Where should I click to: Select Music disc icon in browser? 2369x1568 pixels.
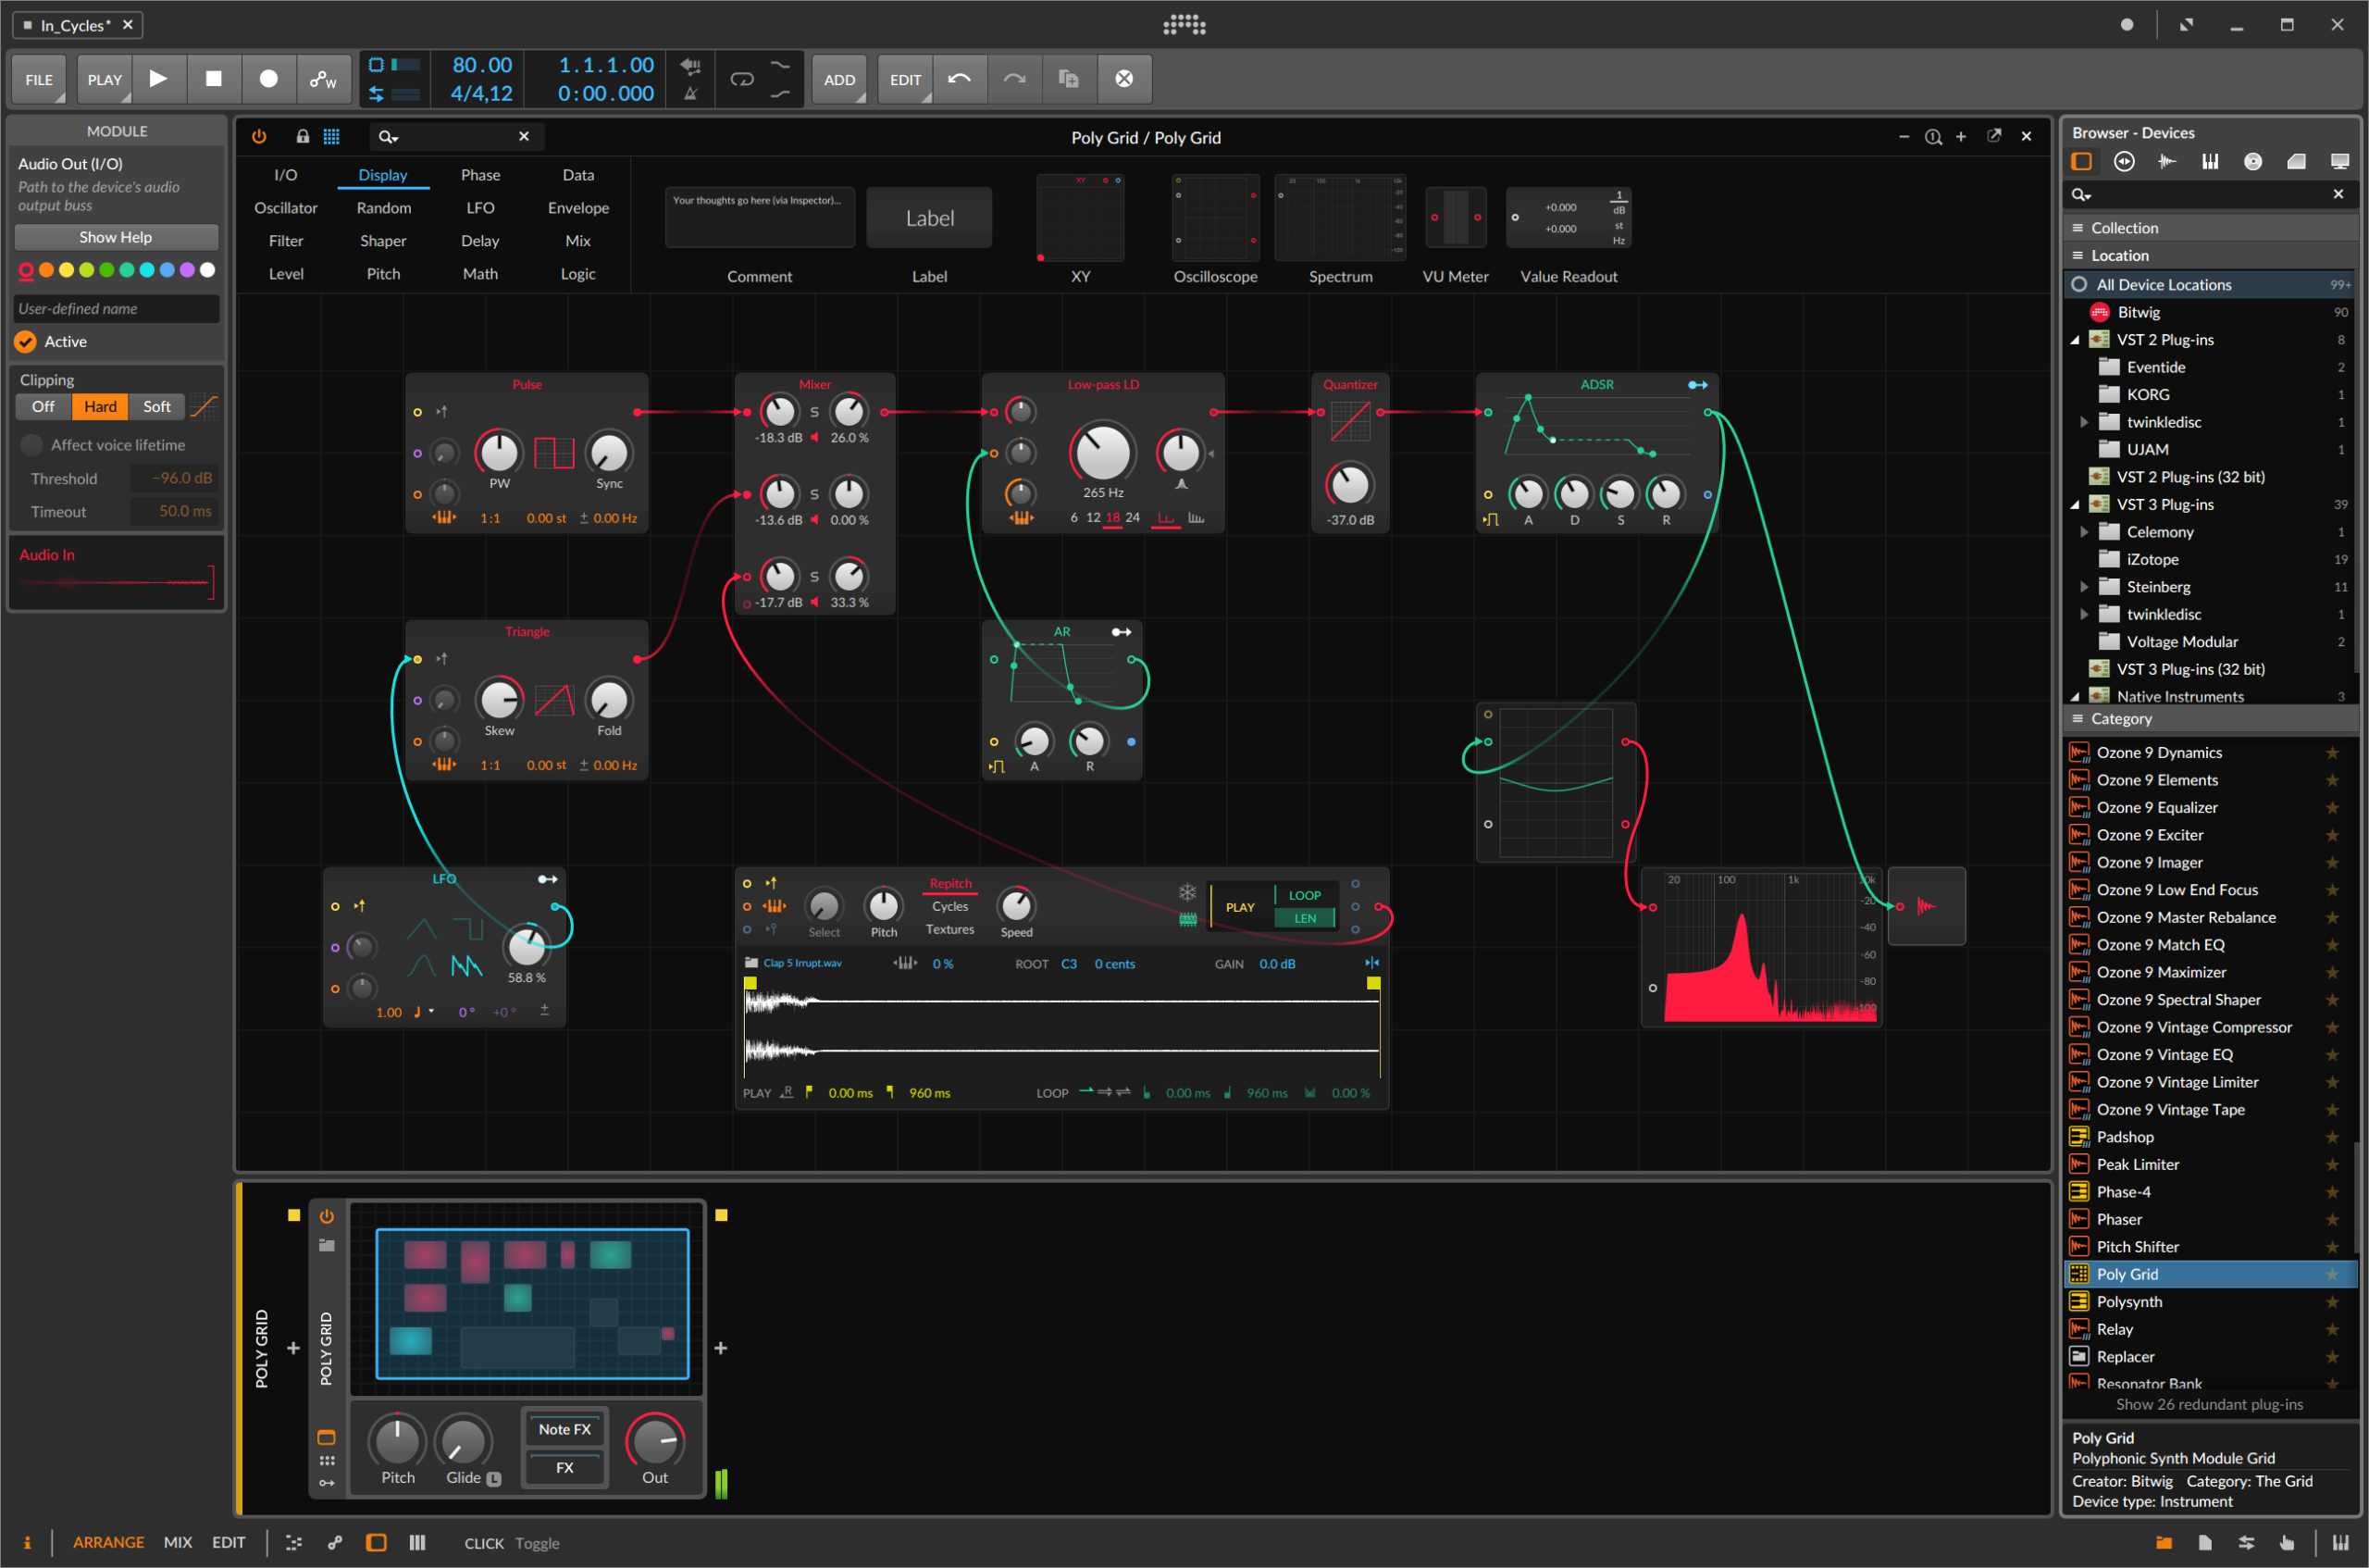tap(2253, 161)
